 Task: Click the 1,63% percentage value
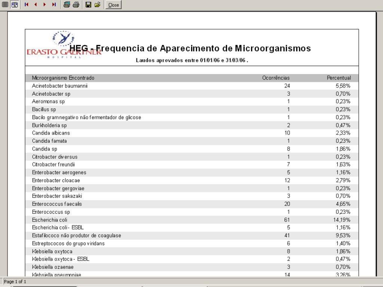(343, 164)
